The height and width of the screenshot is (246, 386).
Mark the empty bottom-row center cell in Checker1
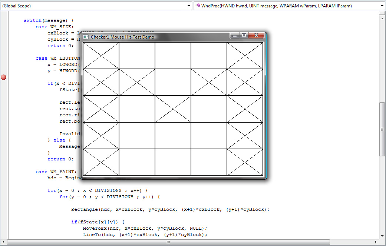click(173, 162)
